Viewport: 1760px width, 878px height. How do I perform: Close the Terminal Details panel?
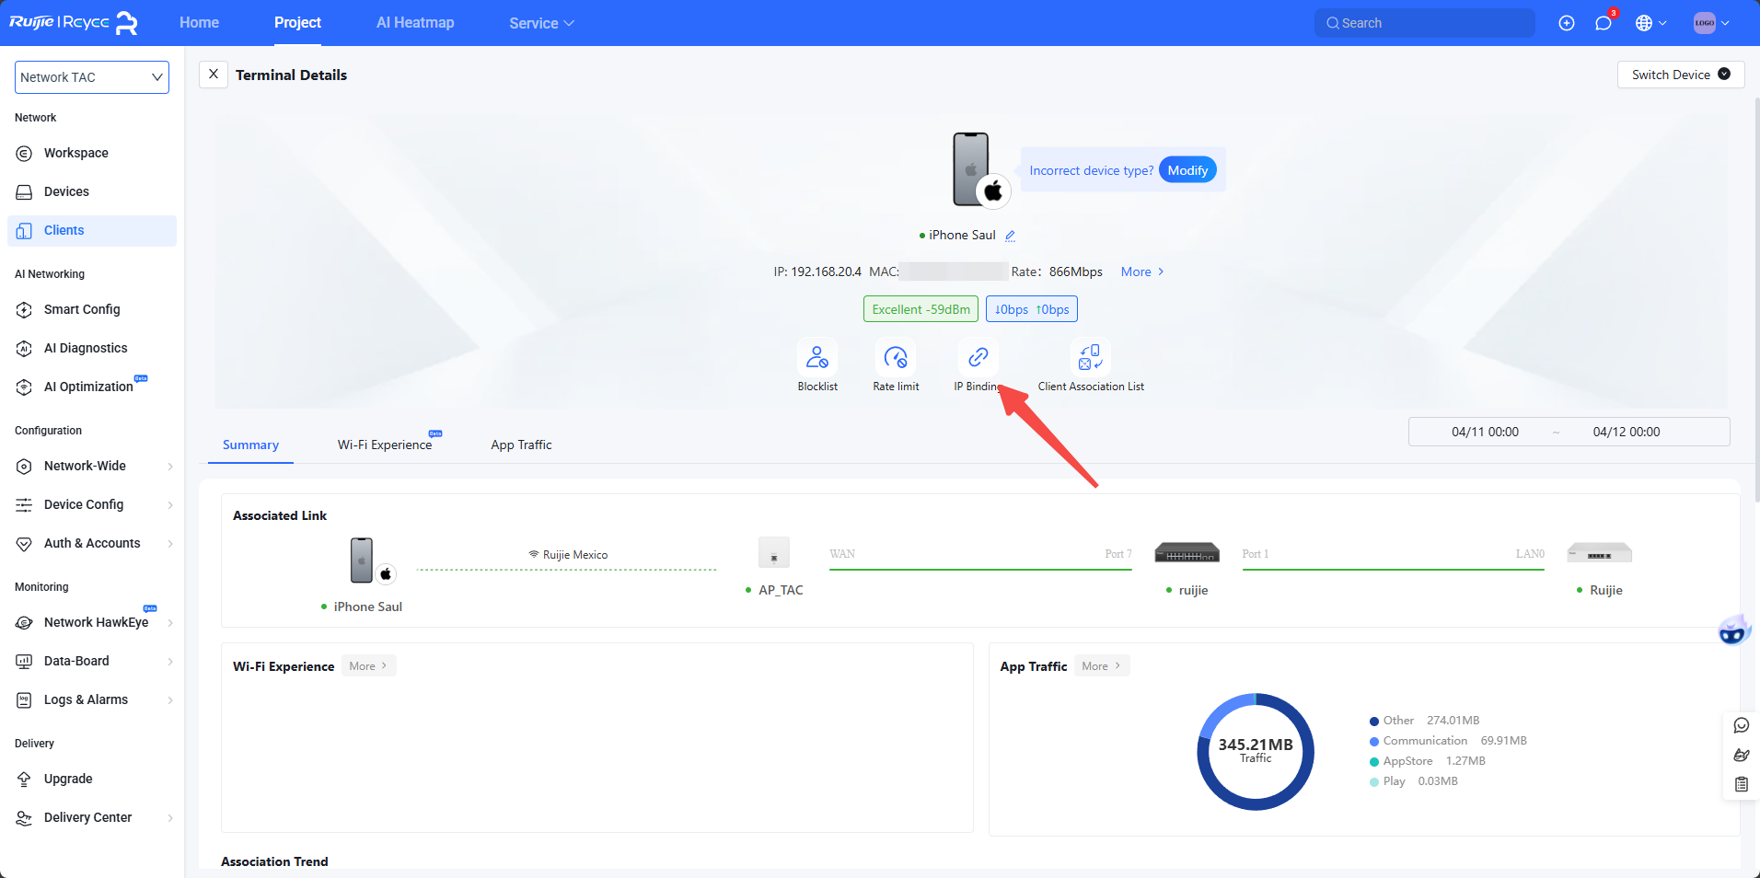214,75
